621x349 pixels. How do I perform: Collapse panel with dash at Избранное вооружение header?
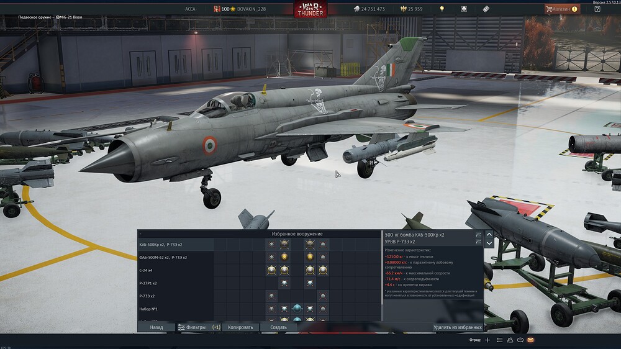click(x=140, y=233)
